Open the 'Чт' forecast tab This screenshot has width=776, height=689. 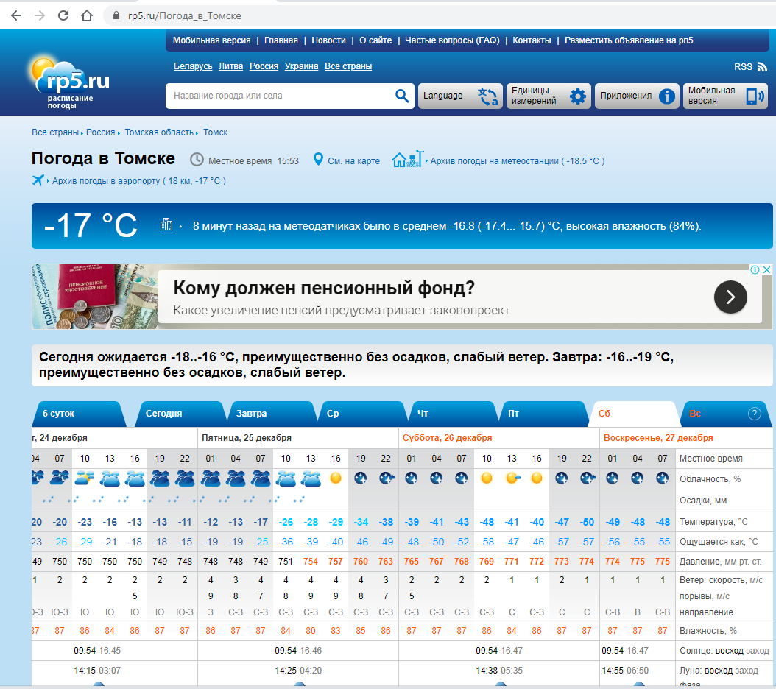[423, 414]
